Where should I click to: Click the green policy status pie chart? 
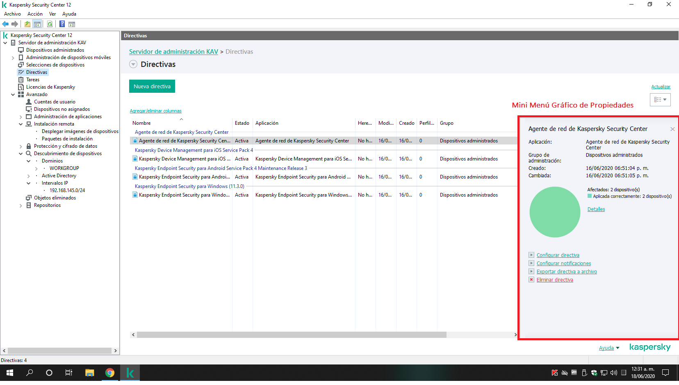tap(555, 212)
